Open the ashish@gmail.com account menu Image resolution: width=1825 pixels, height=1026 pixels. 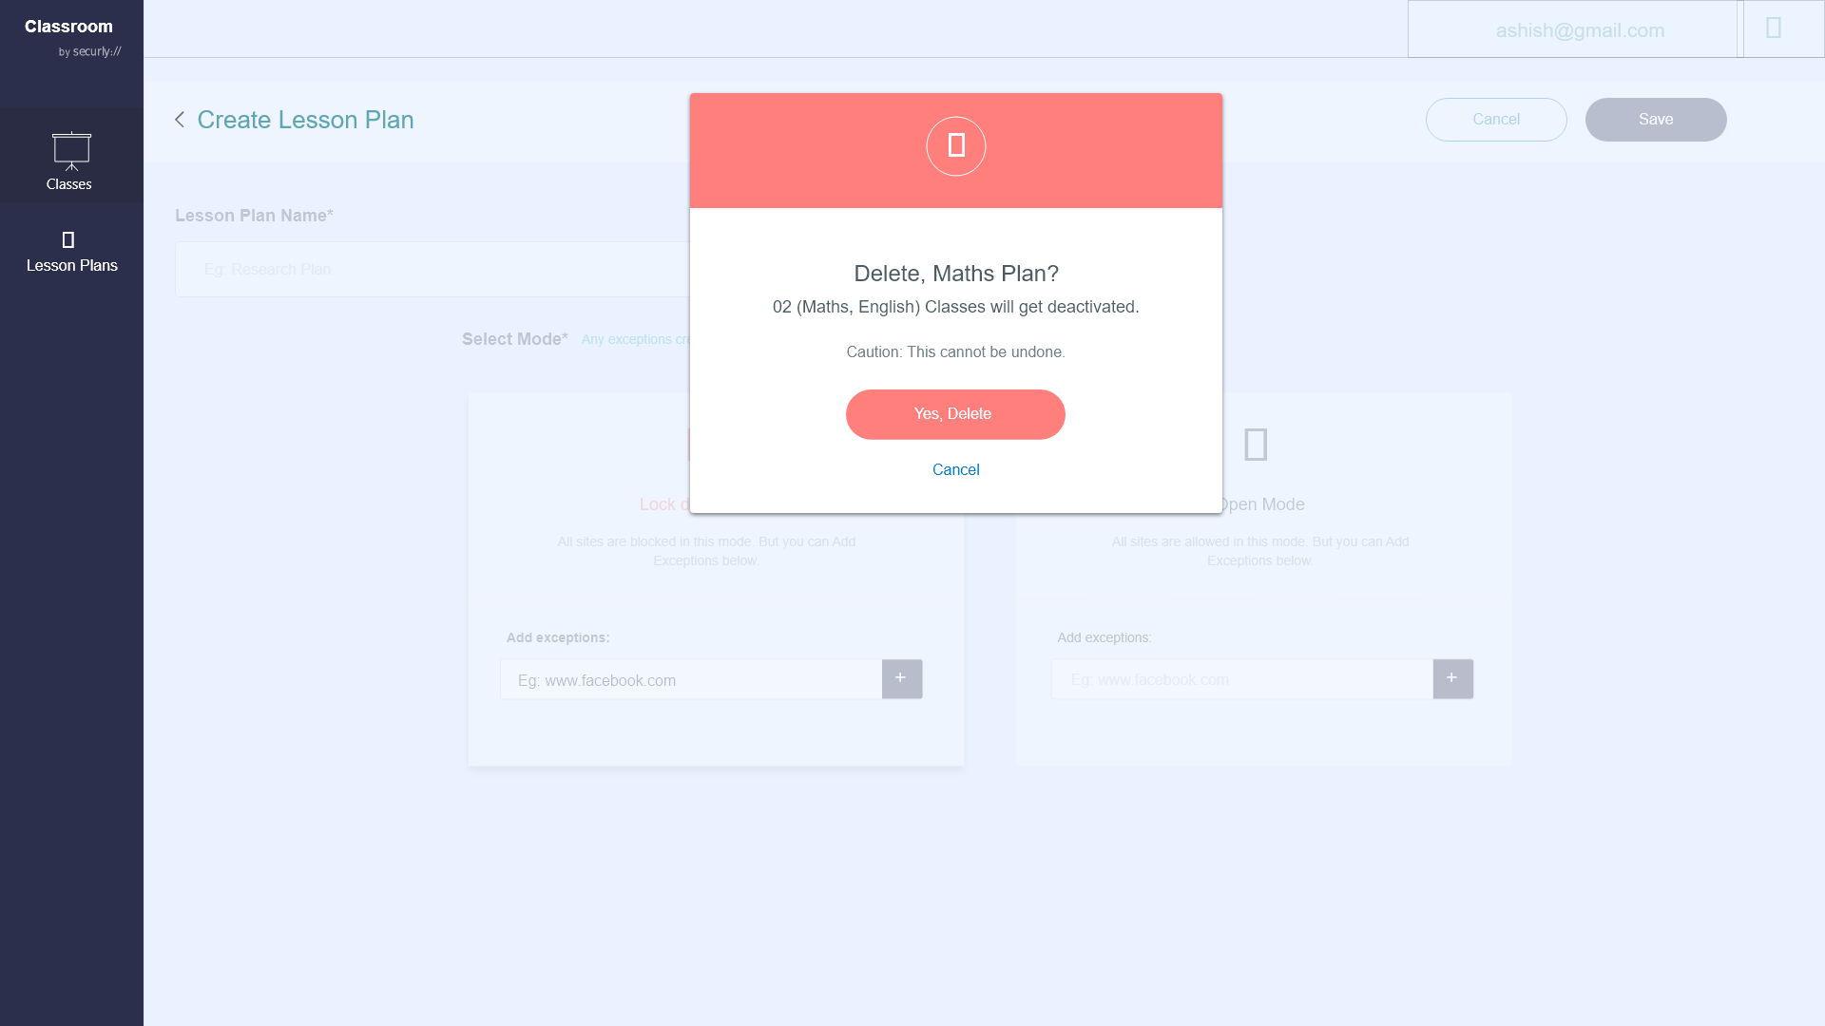coord(1579,30)
